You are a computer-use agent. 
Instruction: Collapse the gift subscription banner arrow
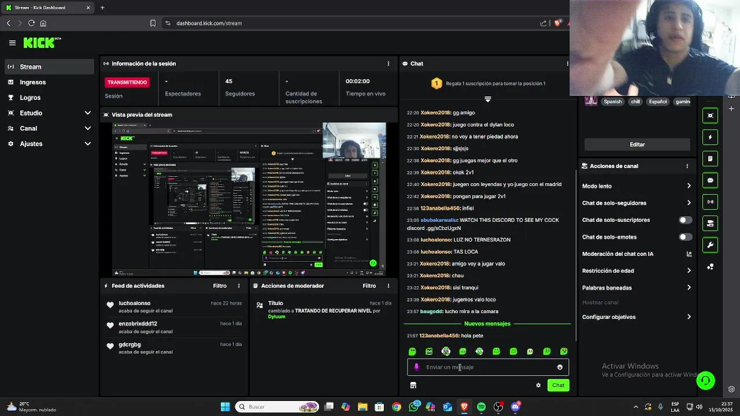[487, 99]
